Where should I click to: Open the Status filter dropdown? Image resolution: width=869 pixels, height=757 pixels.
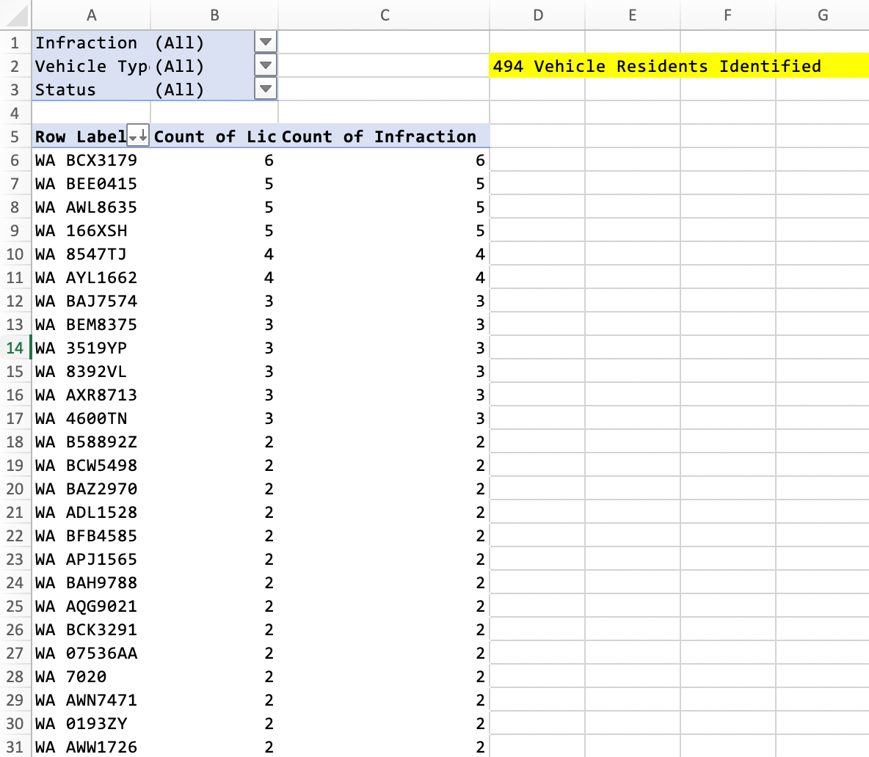click(266, 89)
